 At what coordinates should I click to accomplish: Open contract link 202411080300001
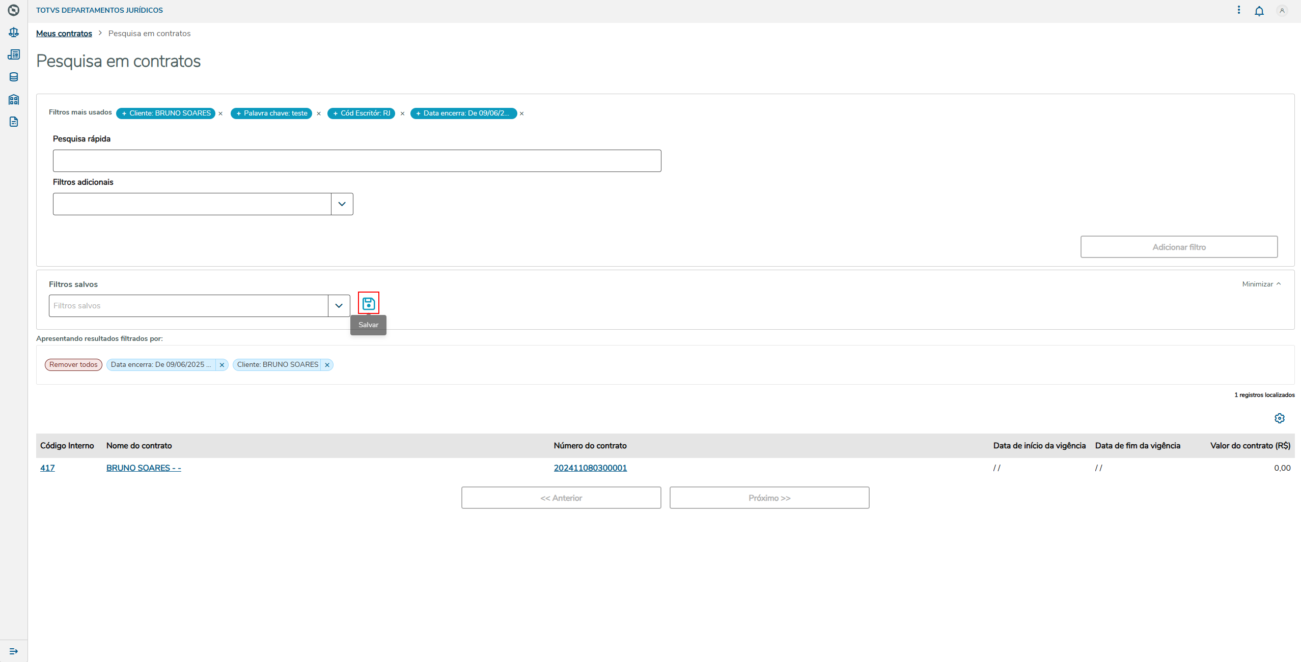(590, 468)
